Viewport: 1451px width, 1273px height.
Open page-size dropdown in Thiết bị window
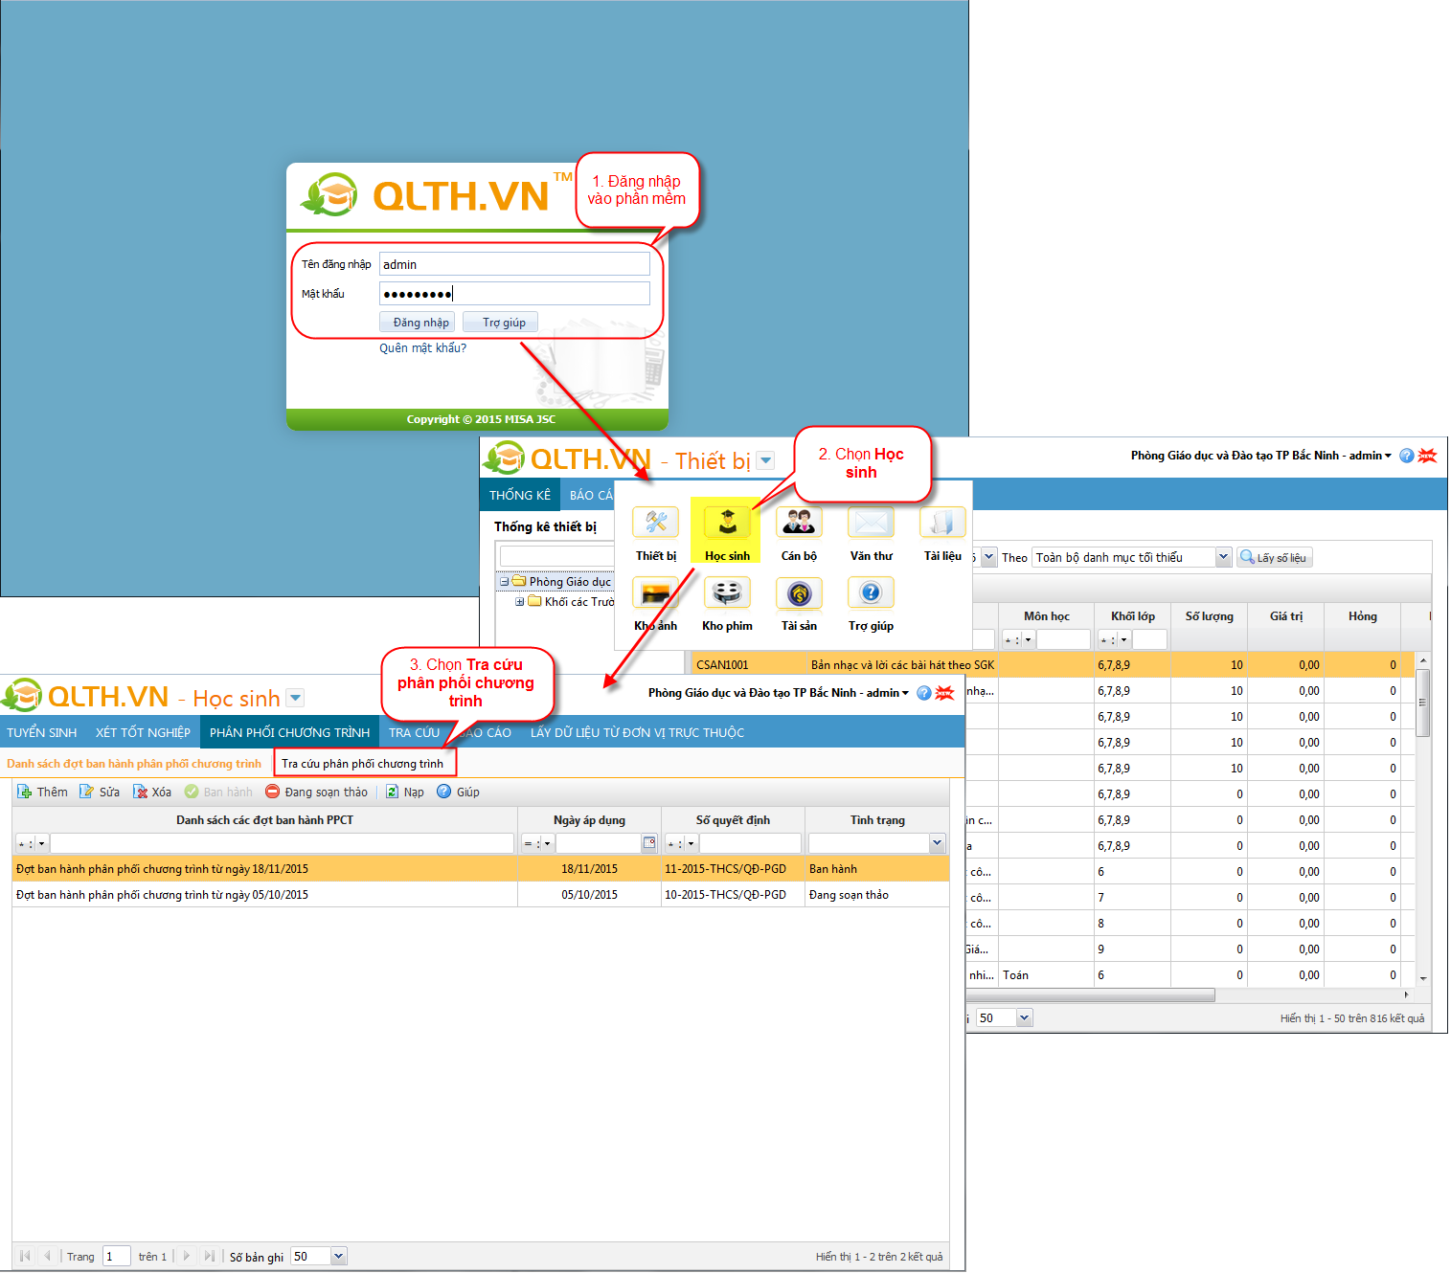tap(1024, 1018)
